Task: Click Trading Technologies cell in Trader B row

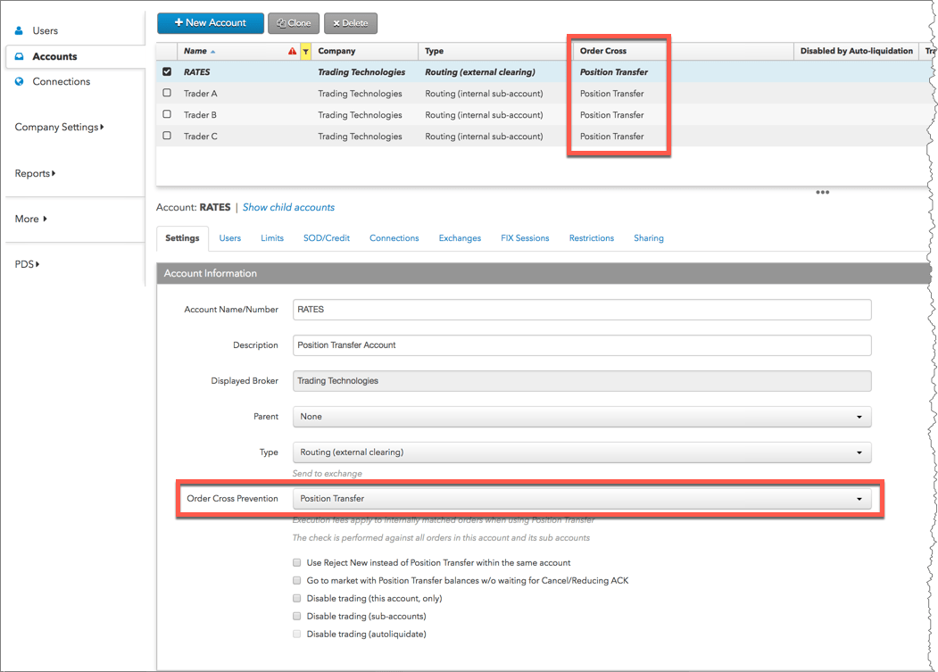Action: coord(360,115)
